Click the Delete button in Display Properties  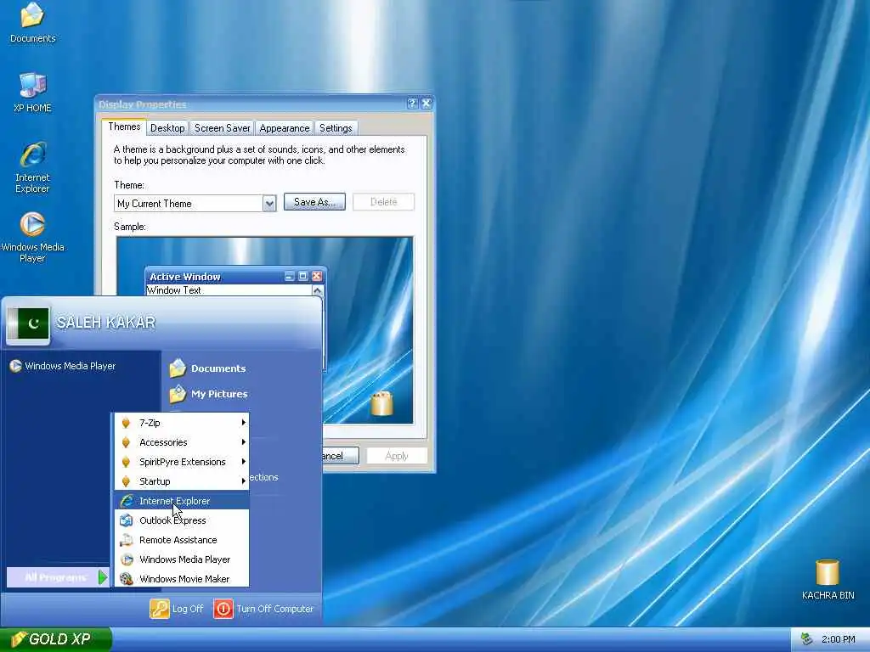(383, 202)
